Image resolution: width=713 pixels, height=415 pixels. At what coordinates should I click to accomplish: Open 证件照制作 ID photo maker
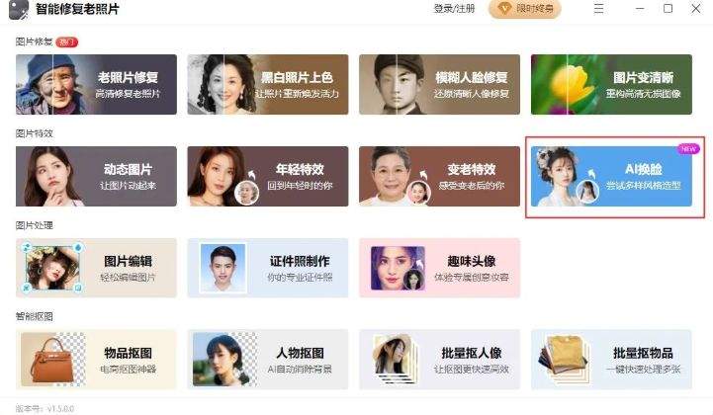268,268
